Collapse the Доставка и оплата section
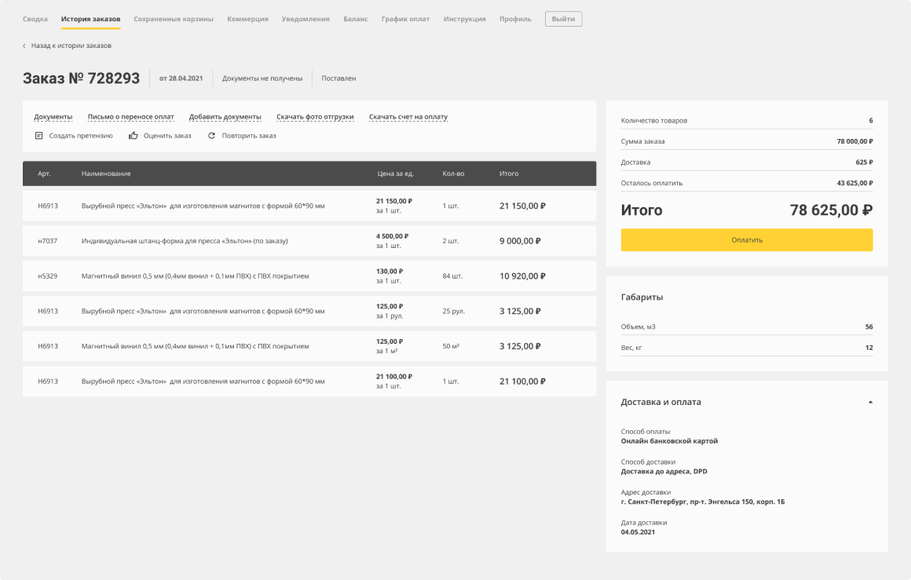Screen dimensions: 911x580 click(869, 402)
